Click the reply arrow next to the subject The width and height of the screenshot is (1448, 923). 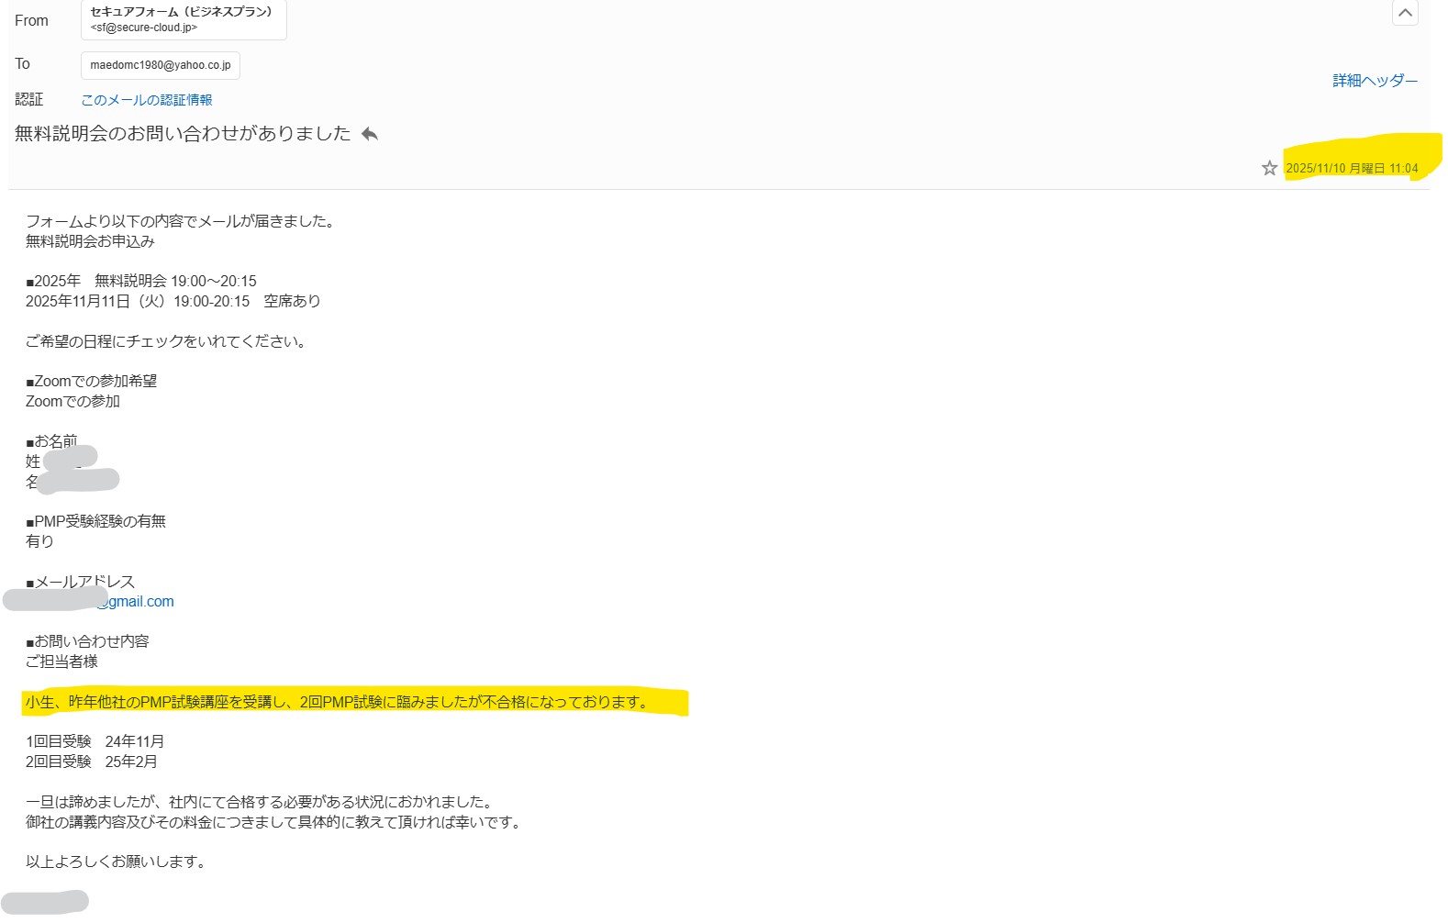click(370, 135)
